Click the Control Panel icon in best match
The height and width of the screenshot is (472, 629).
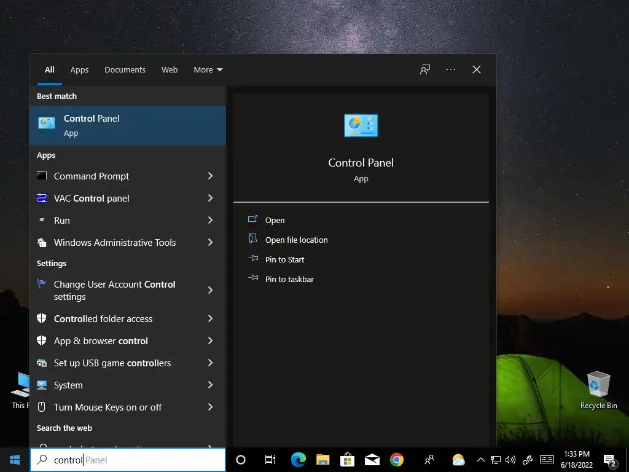pos(47,123)
